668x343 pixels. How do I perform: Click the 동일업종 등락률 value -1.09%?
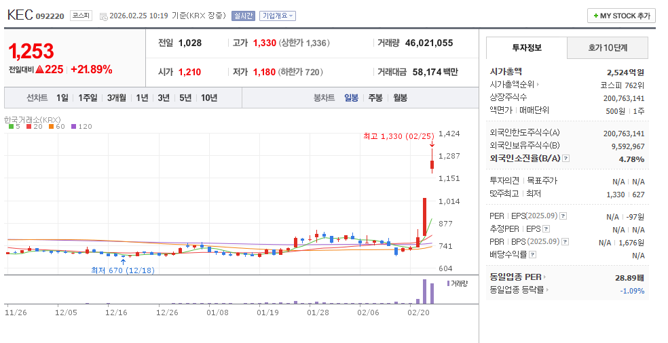(632, 291)
